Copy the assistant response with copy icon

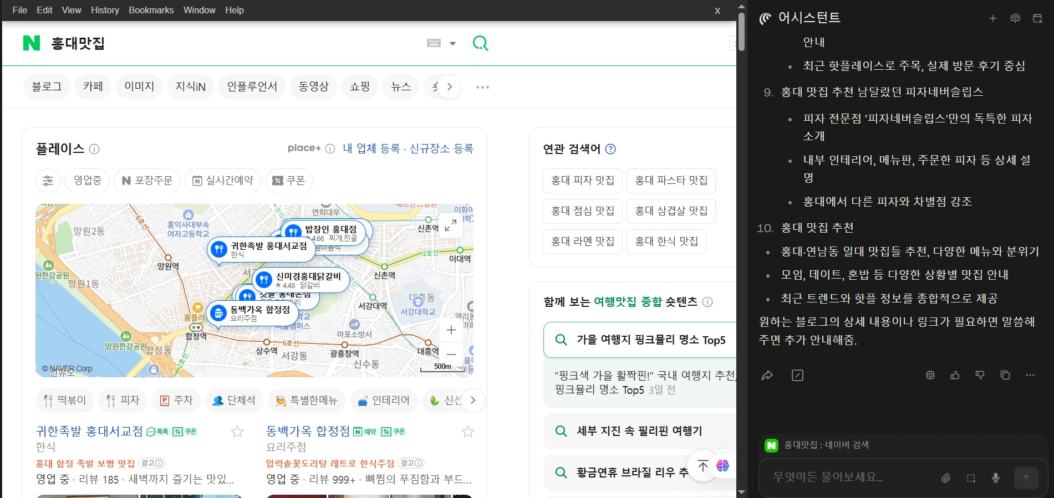pyautogui.click(x=1005, y=376)
